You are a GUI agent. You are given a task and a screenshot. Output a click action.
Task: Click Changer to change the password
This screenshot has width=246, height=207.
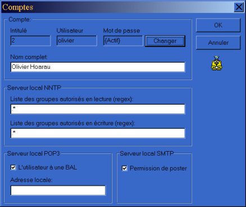(165, 41)
